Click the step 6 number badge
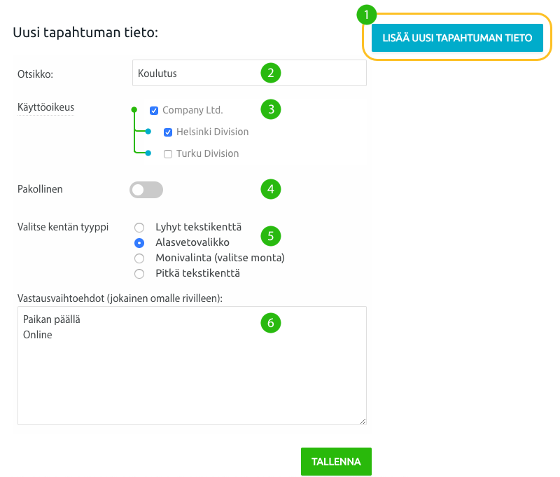Screen dimensions: 560x477 click(270, 323)
